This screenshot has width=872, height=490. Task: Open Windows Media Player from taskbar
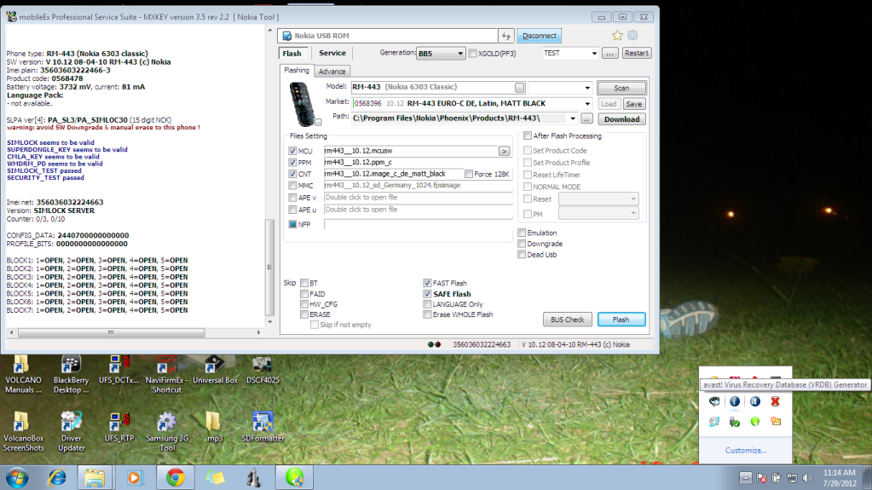(134, 477)
